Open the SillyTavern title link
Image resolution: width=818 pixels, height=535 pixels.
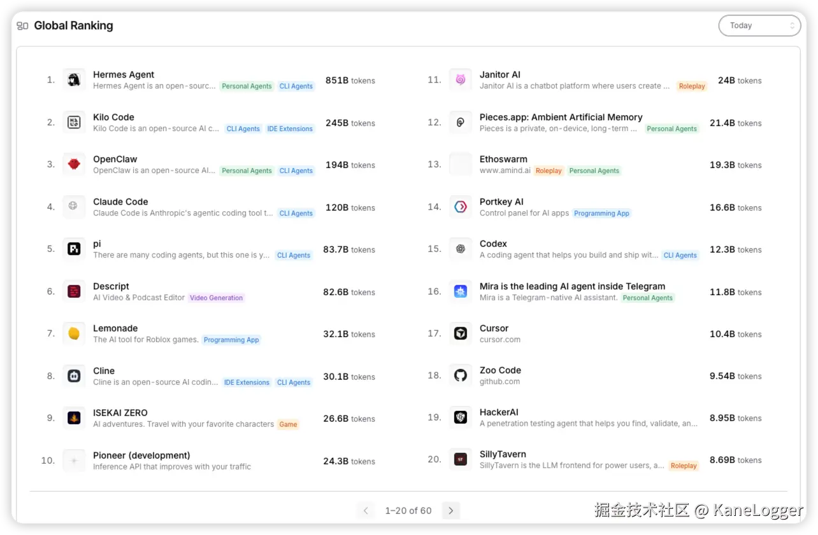(x=503, y=454)
